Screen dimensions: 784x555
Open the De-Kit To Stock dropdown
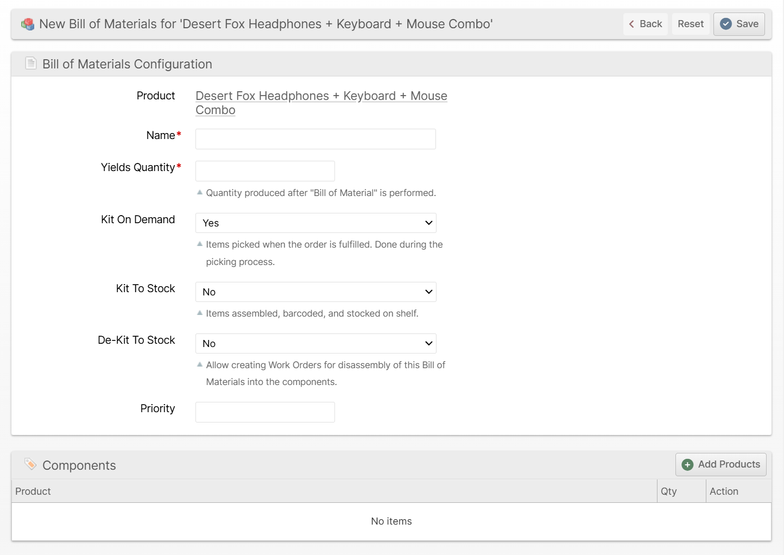pyautogui.click(x=315, y=343)
